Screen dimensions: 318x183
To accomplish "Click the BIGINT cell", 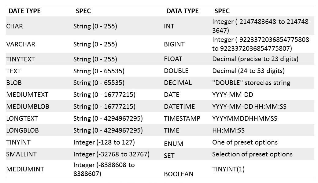I will 174,44.
